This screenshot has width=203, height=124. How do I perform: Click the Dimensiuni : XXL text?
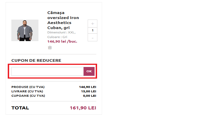click(x=61, y=32)
